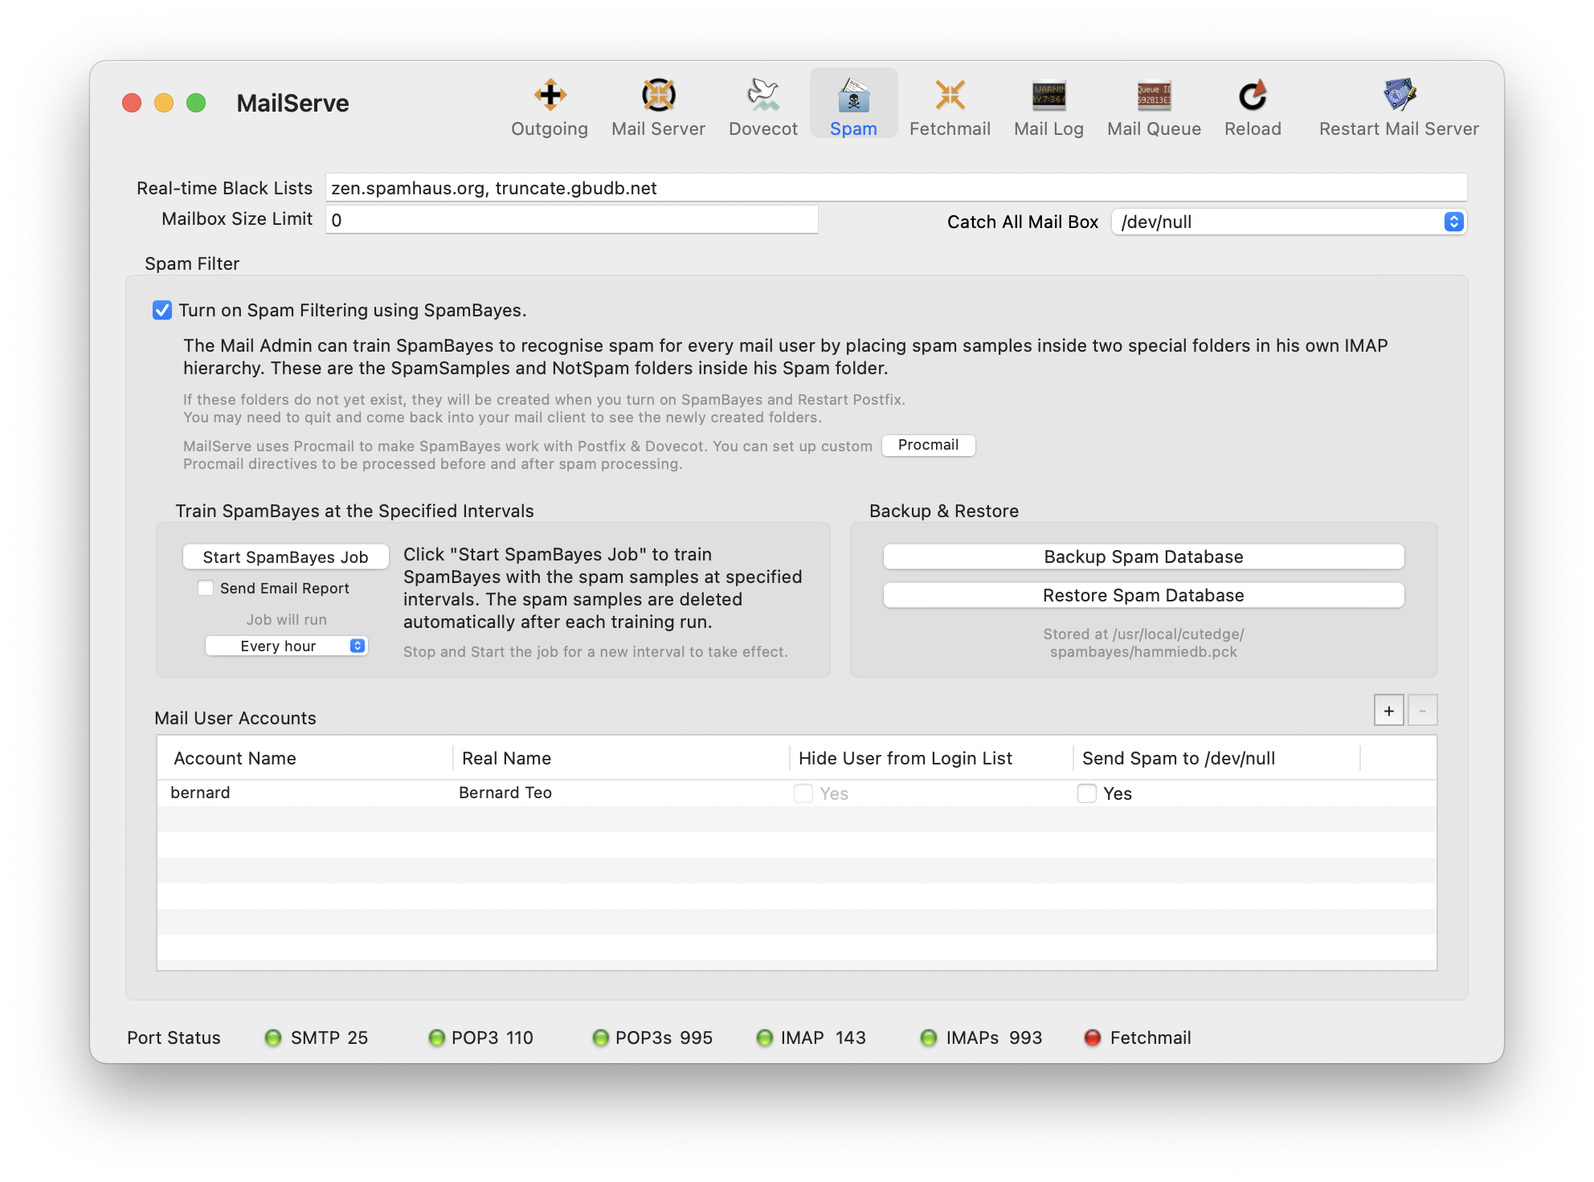The image size is (1594, 1182).
Task: Click the Start SpamBayes Job button
Action: click(285, 556)
